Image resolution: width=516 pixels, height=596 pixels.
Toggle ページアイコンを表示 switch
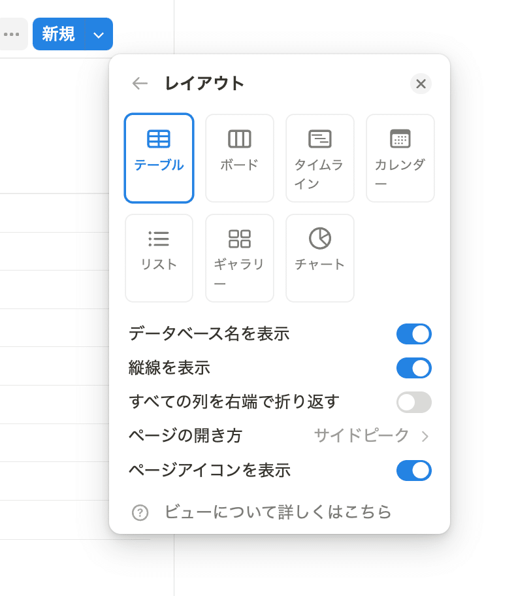(414, 471)
